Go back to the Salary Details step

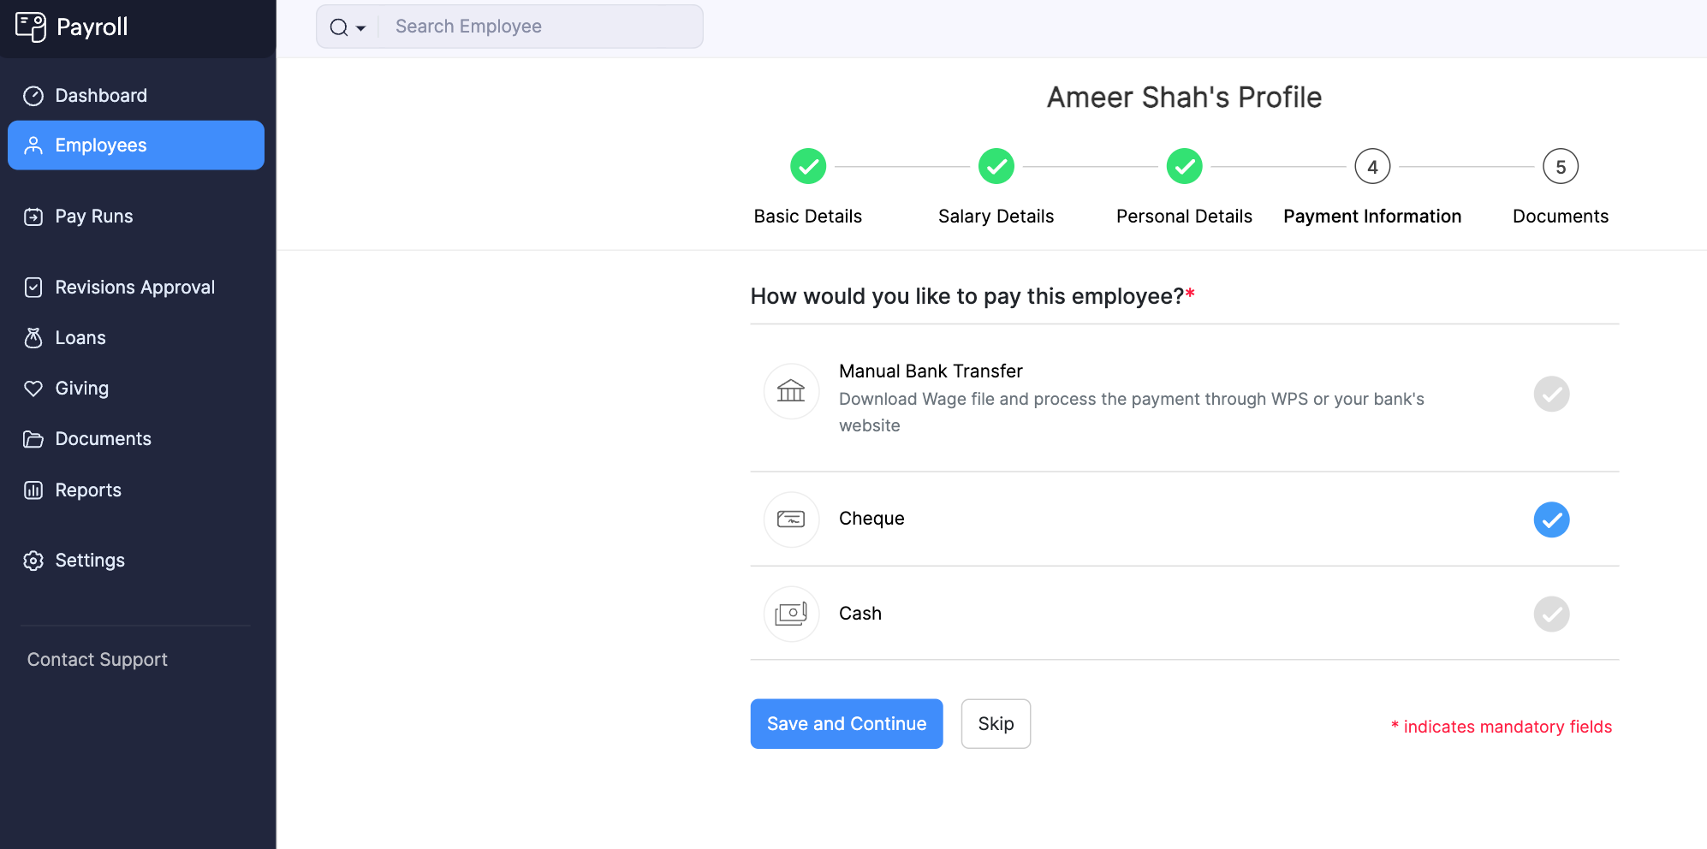(x=996, y=166)
